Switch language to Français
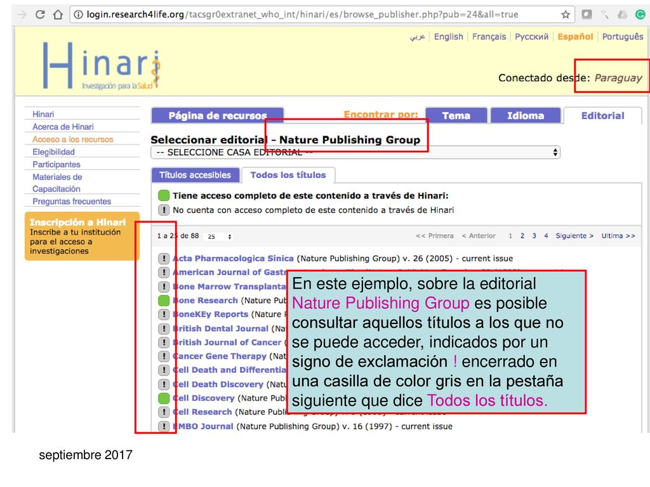The height and width of the screenshot is (487, 650). (x=489, y=36)
